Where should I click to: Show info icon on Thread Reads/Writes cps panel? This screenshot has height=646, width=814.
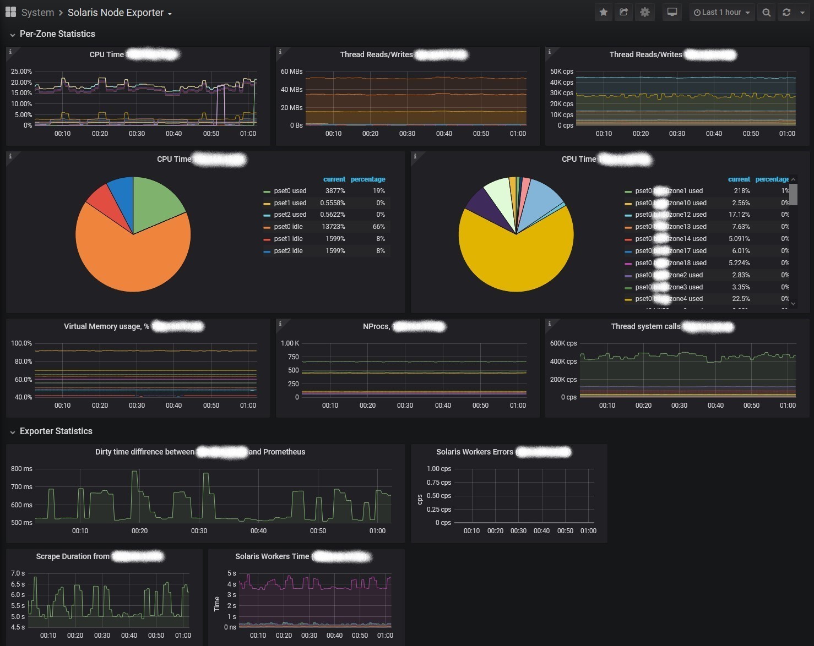pyautogui.click(x=549, y=51)
